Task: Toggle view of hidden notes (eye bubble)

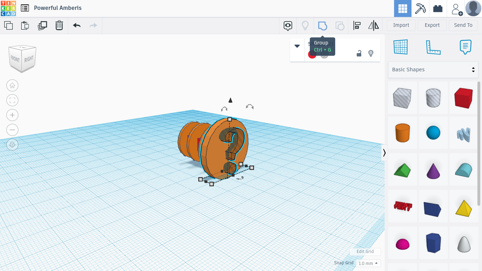Action: [288, 25]
